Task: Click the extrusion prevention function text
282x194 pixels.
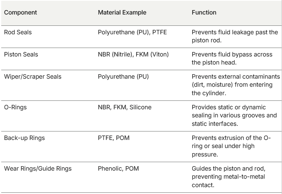Action: coord(231,146)
